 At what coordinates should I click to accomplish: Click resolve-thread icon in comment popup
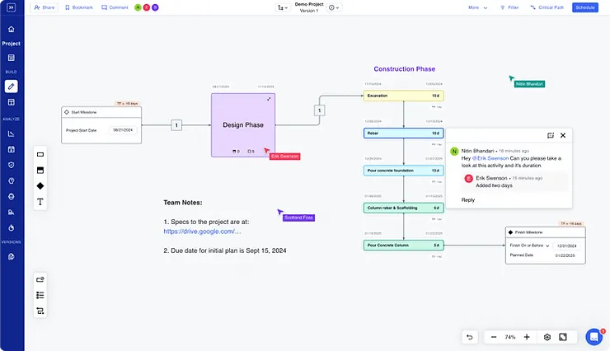click(551, 135)
